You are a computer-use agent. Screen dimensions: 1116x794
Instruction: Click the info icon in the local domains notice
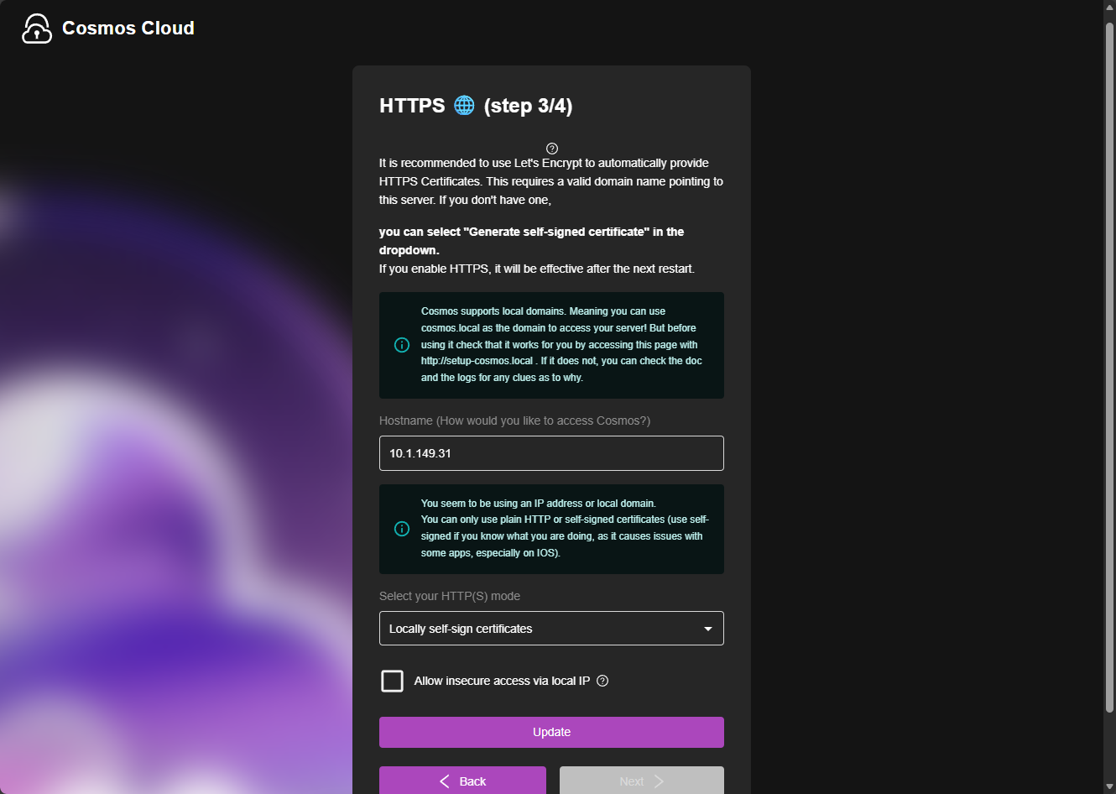coord(402,345)
